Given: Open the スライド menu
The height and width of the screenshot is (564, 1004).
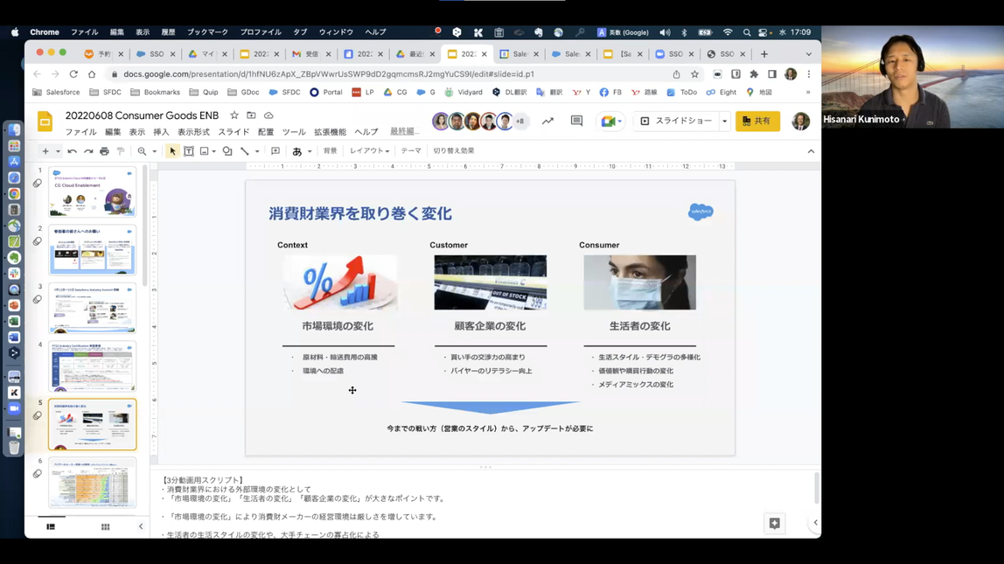Looking at the screenshot, I should tap(234, 132).
